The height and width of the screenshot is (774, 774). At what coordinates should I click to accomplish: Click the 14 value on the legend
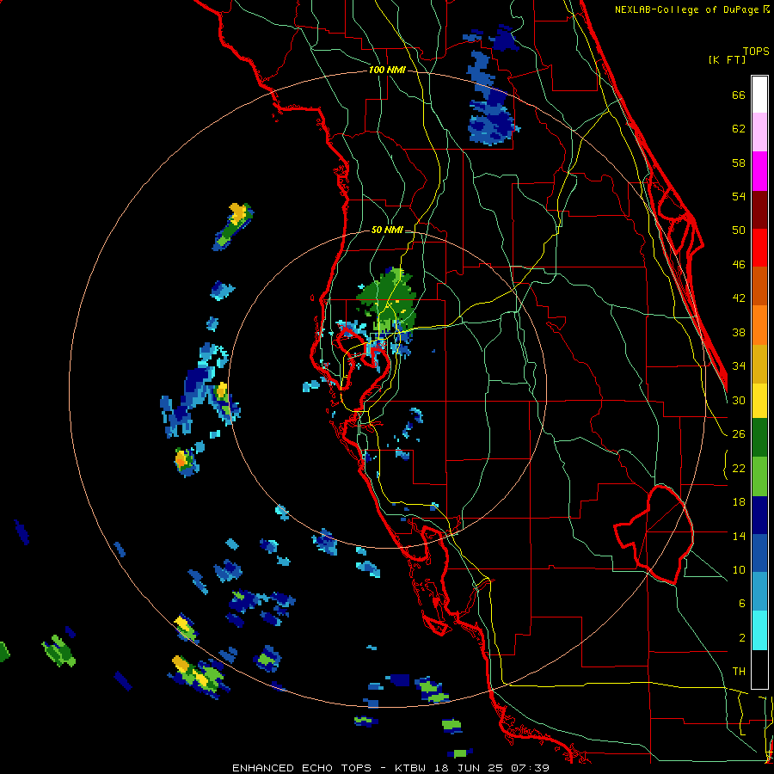[x=739, y=536]
